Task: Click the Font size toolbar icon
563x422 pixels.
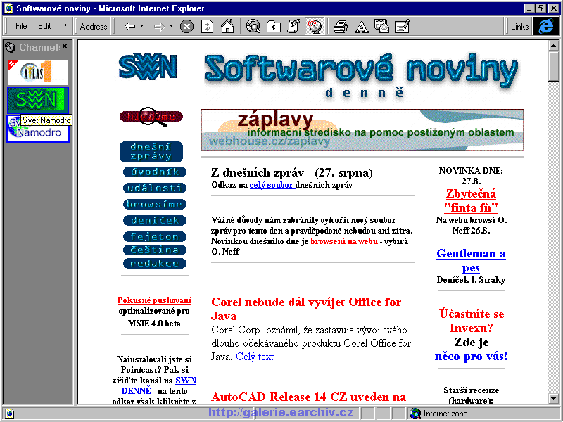Action: pyautogui.click(x=361, y=27)
